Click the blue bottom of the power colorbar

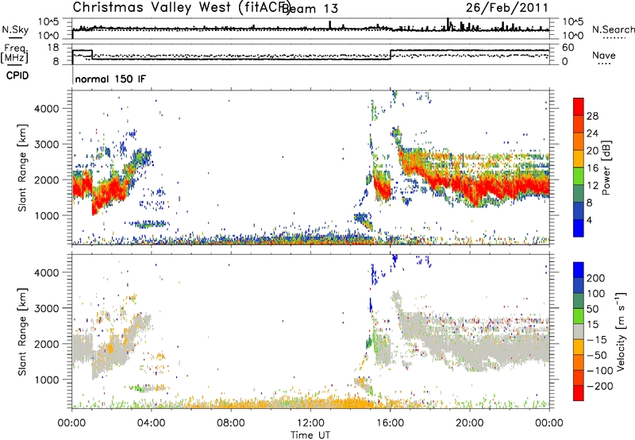coord(579,228)
